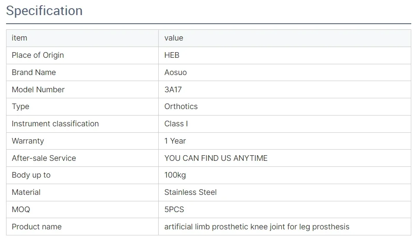
Task: Click the Stainless Steel material value
Action: [x=190, y=192]
